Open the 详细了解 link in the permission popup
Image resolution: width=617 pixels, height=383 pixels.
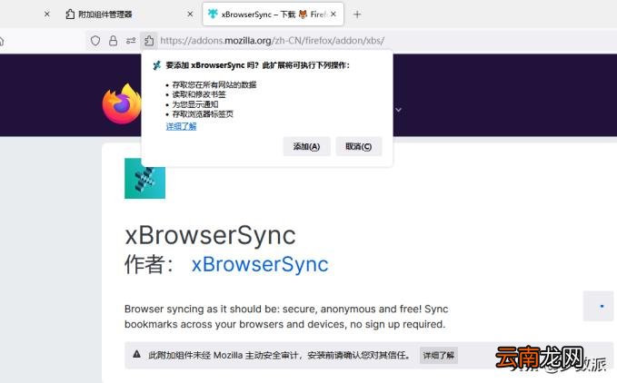coord(181,126)
